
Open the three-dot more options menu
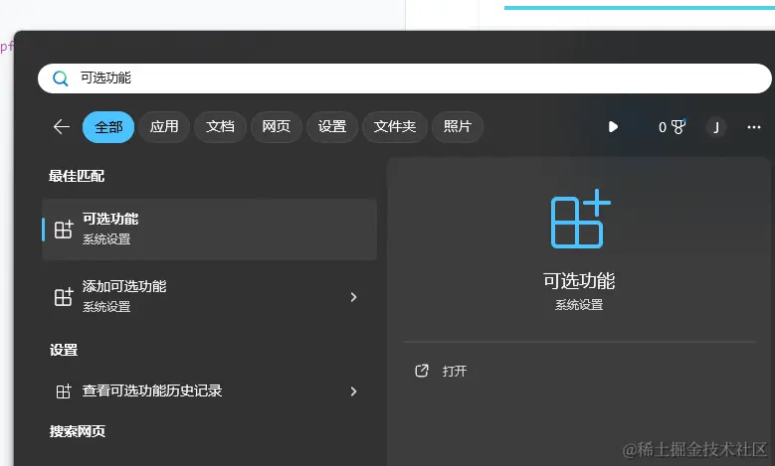[x=754, y=127]
